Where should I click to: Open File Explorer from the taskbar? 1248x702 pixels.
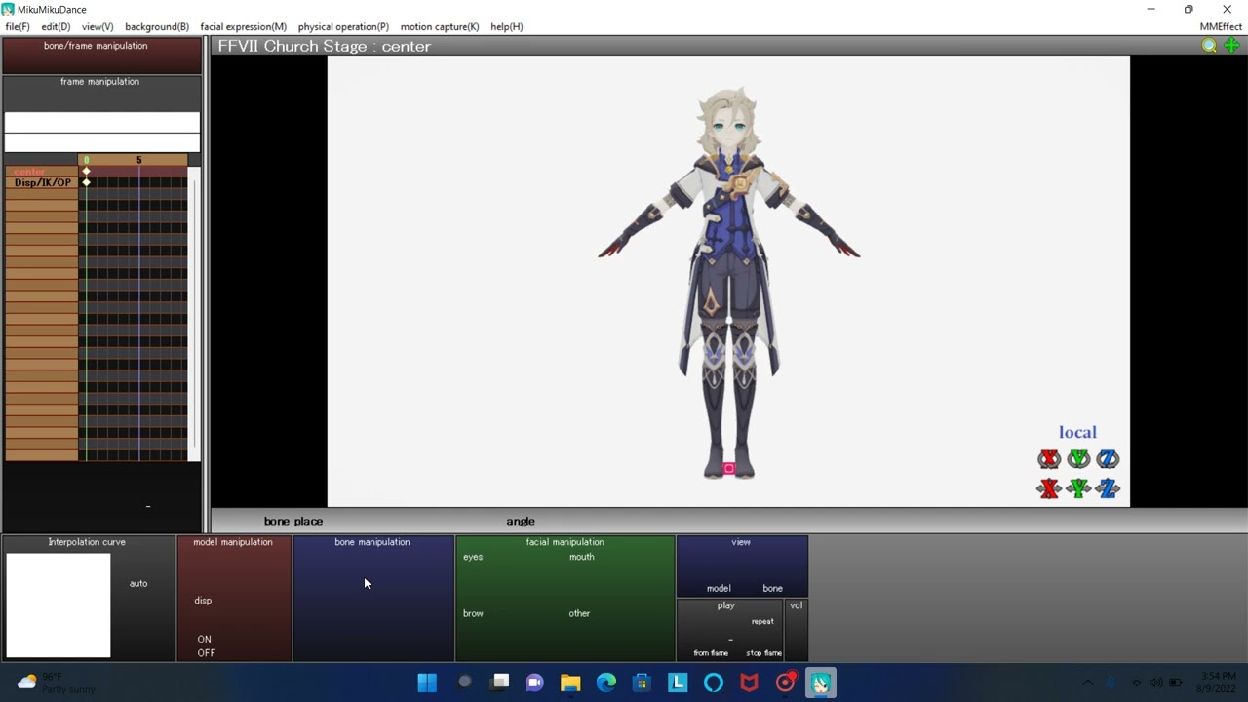click(570, 682)
